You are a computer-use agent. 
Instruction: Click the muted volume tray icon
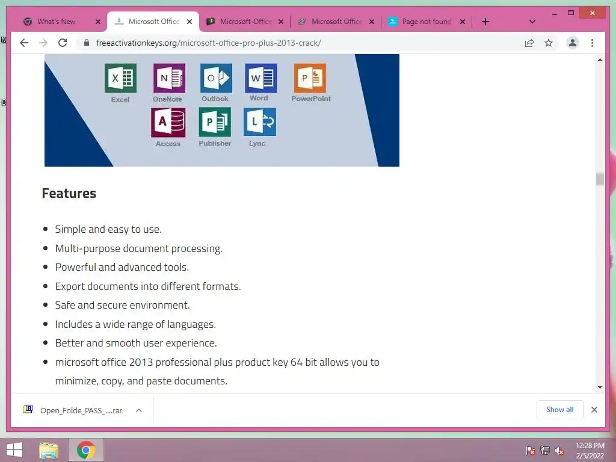[x=559, y=451]
